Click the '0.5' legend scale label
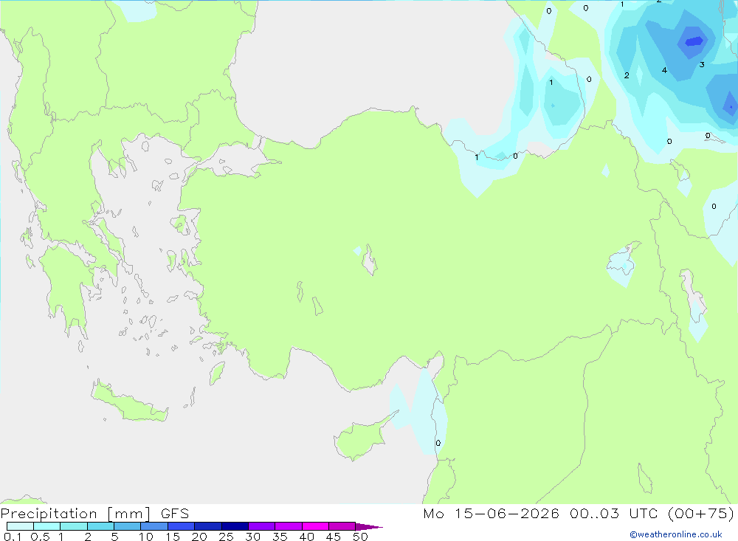The image size is (738, 541). click(x=40, y=537)
